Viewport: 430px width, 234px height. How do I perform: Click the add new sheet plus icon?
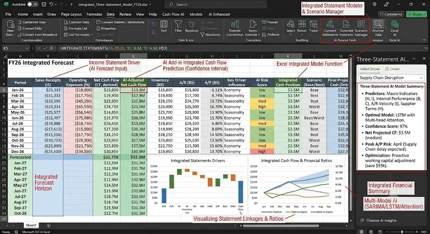49,226
